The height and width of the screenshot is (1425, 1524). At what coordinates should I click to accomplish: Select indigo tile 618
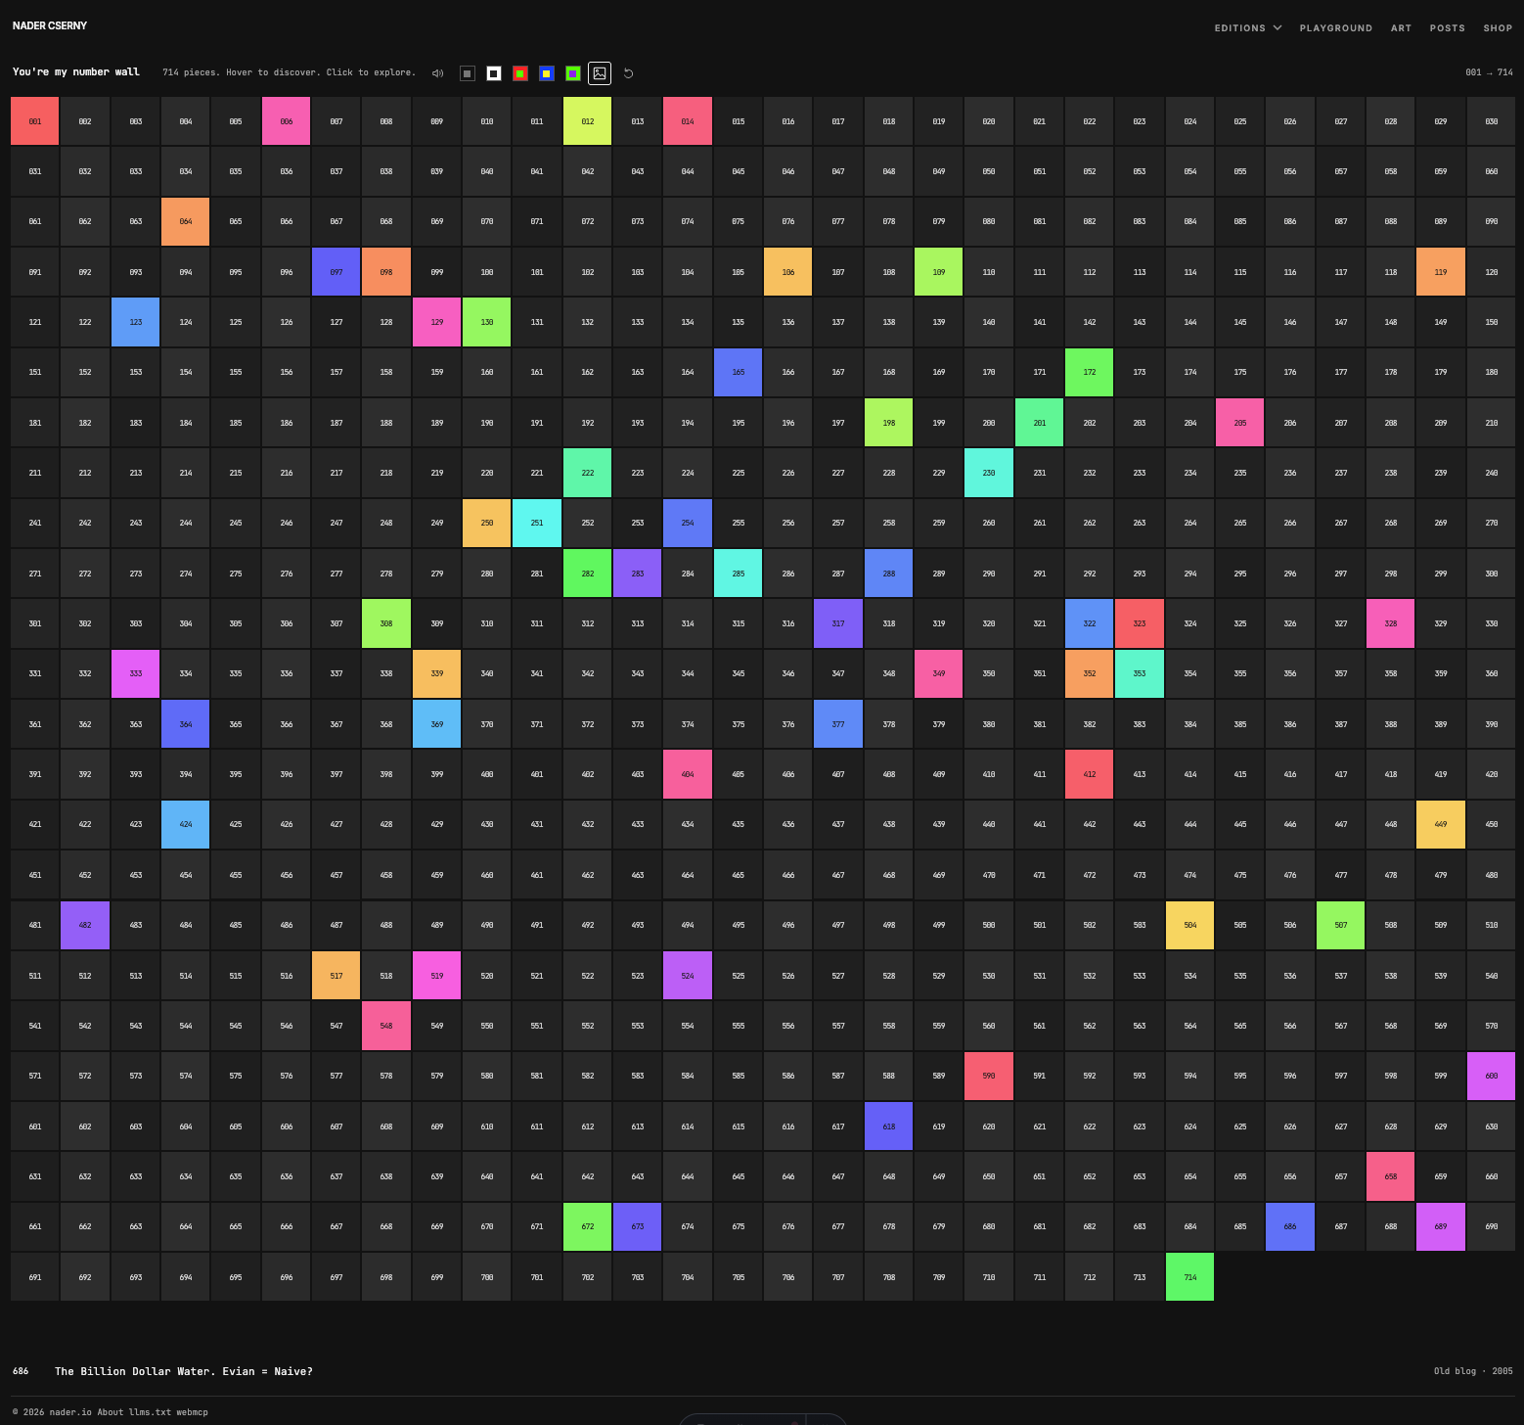click(x=889, y=1126)
